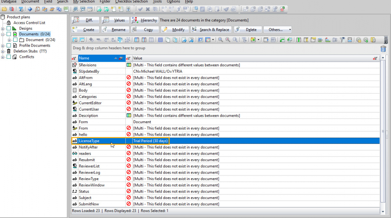This screenshot has width=391, height=218.
Task: Open the Others... dropdown arrow
Action: 290,30
